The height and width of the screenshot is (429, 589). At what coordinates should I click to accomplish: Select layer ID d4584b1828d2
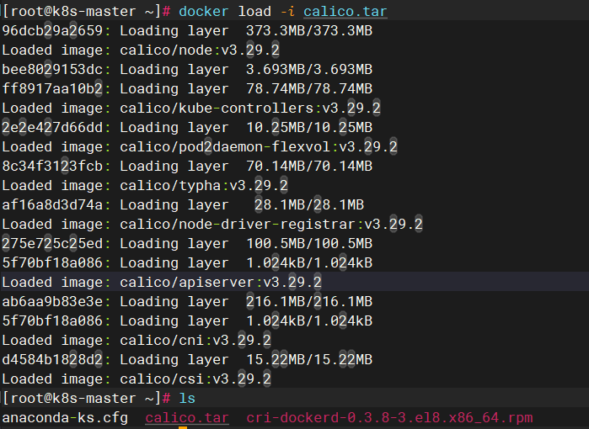coord(52,360)
